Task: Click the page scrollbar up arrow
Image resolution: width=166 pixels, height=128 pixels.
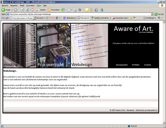Action: (164, 22)
